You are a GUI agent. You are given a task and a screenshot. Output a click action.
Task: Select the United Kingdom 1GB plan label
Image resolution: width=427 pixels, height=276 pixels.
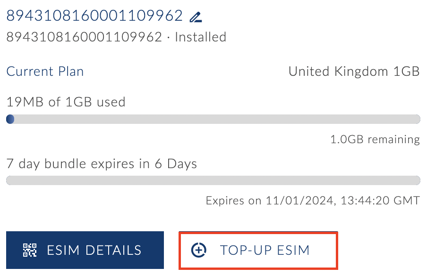click(x=353, y=71)
